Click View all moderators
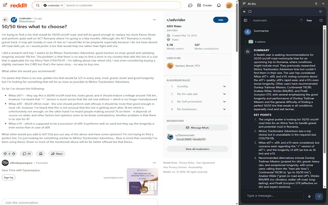This screenshot has width=328, height=205. 197,149
